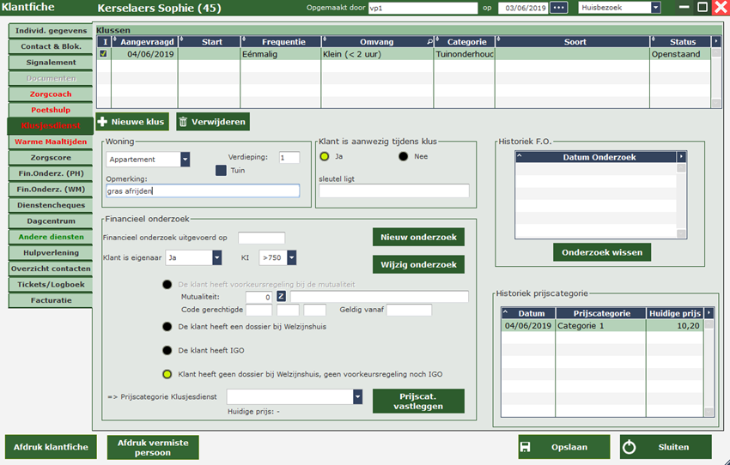Open the Appartement woning dropdown
The image size is (730, 465).
[185, 160]
